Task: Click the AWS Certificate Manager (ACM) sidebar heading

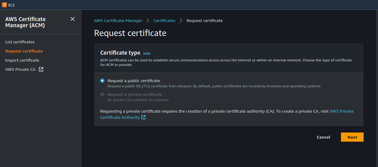Action: point(25,22)
